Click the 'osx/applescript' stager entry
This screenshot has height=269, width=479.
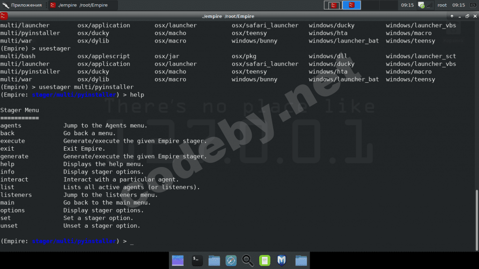pos(103,56)
